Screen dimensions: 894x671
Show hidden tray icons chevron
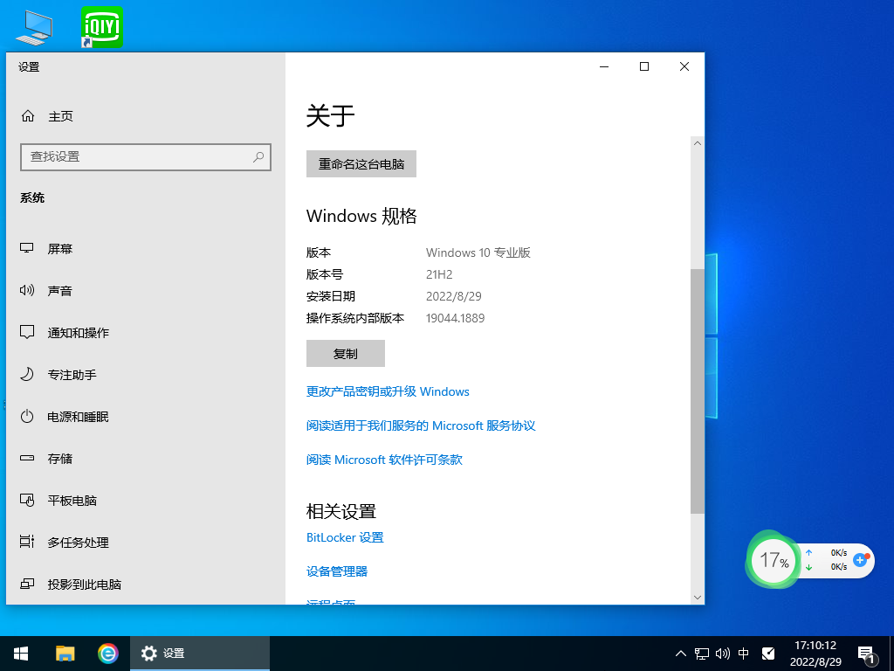pyautogui.click(x=681, y=654)
